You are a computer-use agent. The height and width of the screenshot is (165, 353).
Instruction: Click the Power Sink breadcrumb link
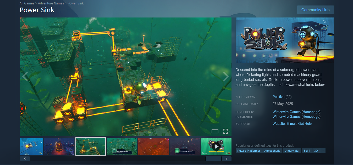pos(76,3)
